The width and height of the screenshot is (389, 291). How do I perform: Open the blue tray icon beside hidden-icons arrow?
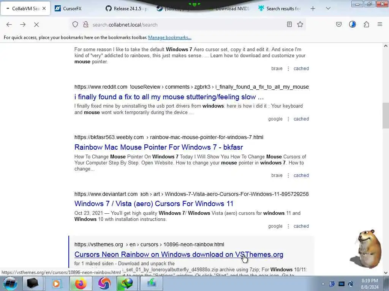pos(332,284)
